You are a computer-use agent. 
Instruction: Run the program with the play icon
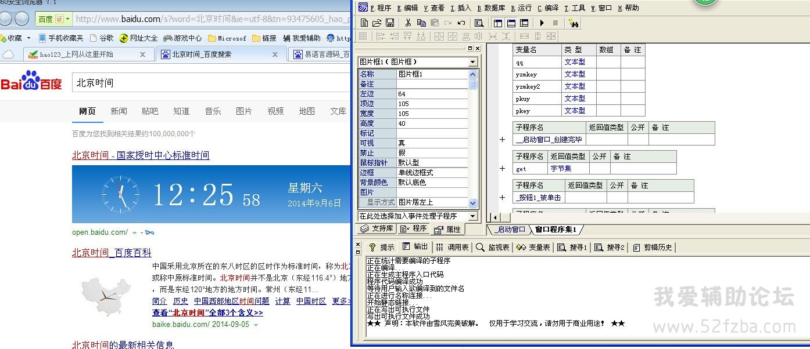pos(542,23)
